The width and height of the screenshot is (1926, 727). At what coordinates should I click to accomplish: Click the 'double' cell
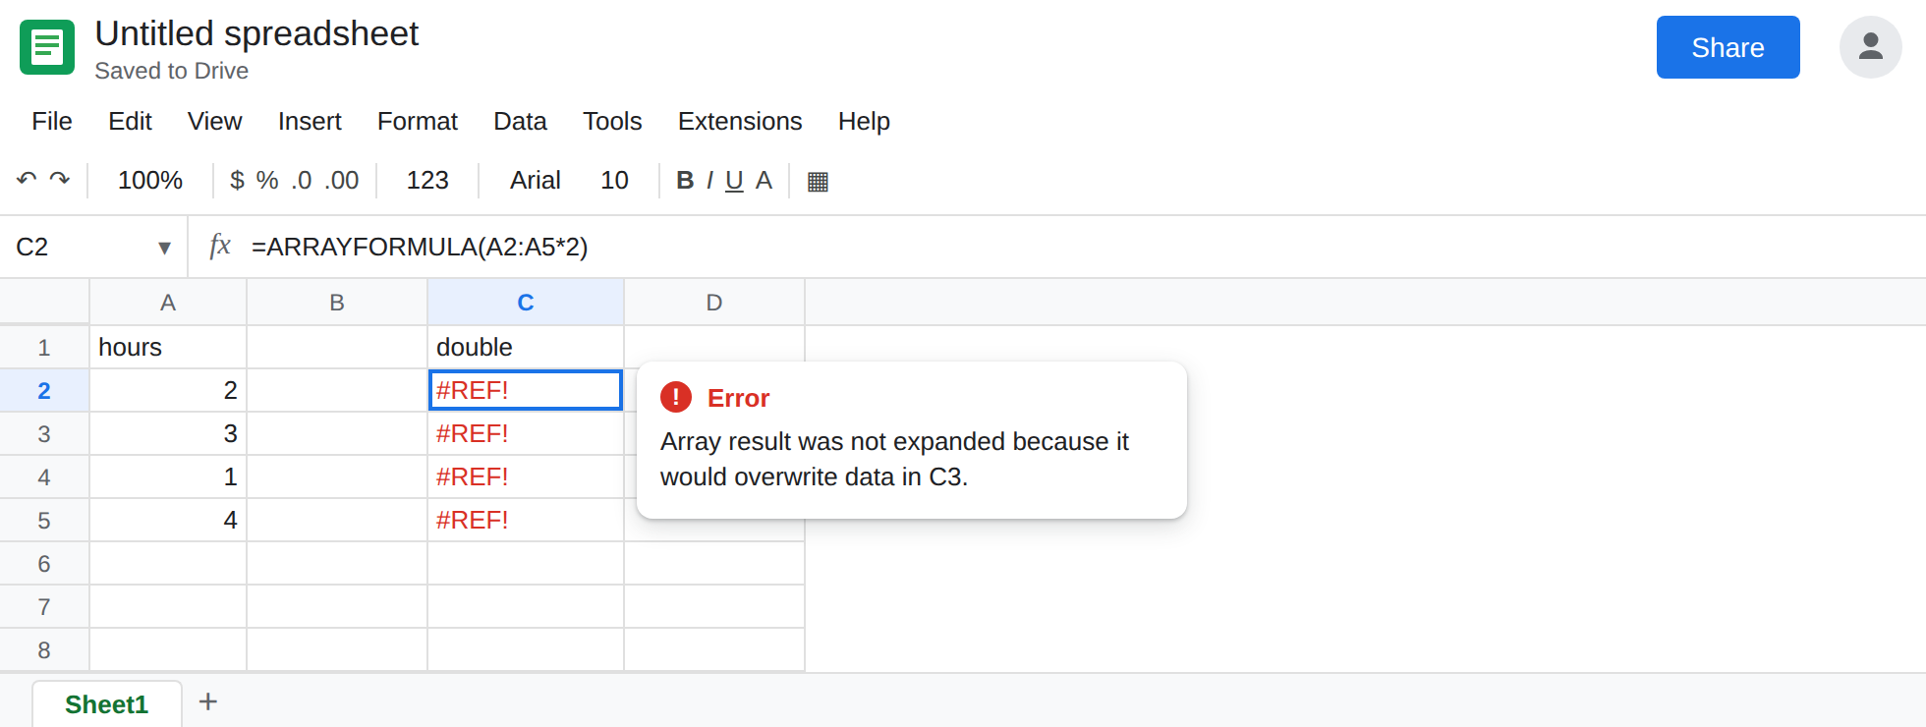tap(526, 348)
